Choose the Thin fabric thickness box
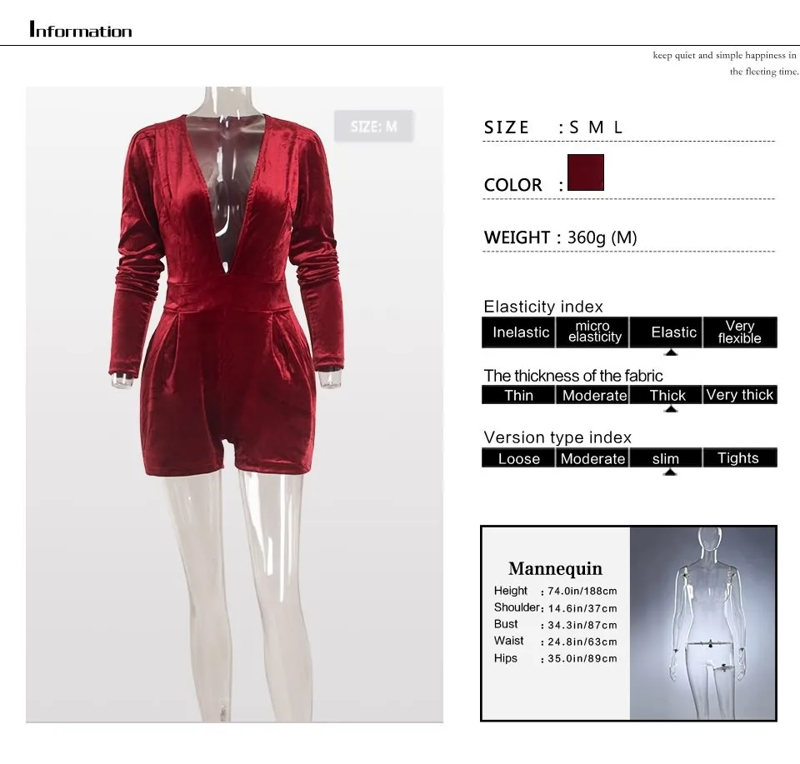This screenshot has height=764, width=800. tap(518, 395)
